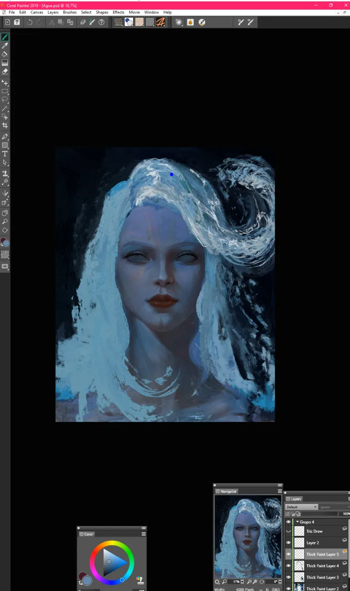Viewport: 350px width, 591px height.
Task: Open the Navigator settings gear
Action: [x=218, y=582]
